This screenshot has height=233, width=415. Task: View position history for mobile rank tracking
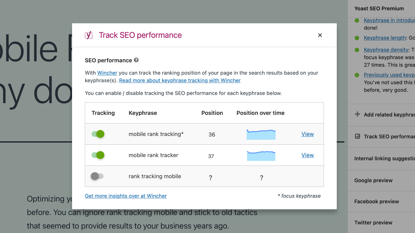tap(307, 134)
